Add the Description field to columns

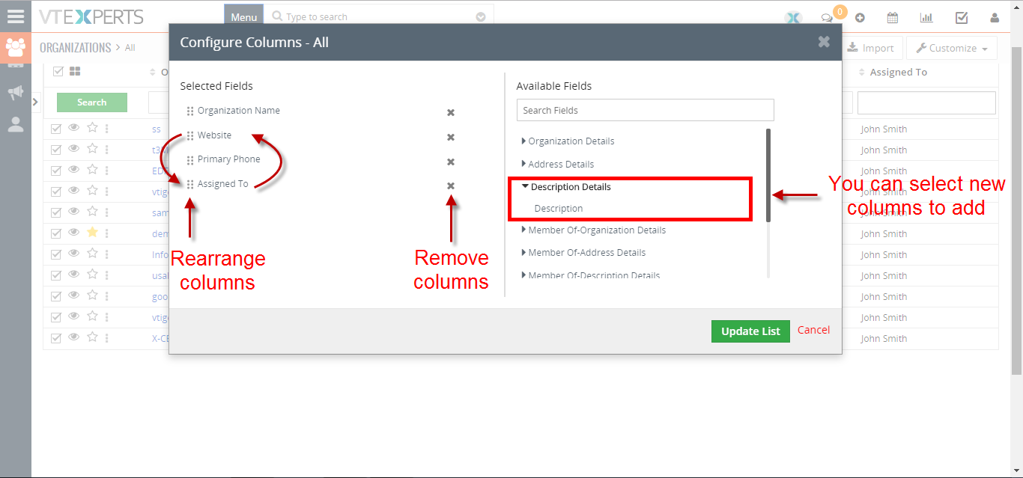click(x=558, y=208)
